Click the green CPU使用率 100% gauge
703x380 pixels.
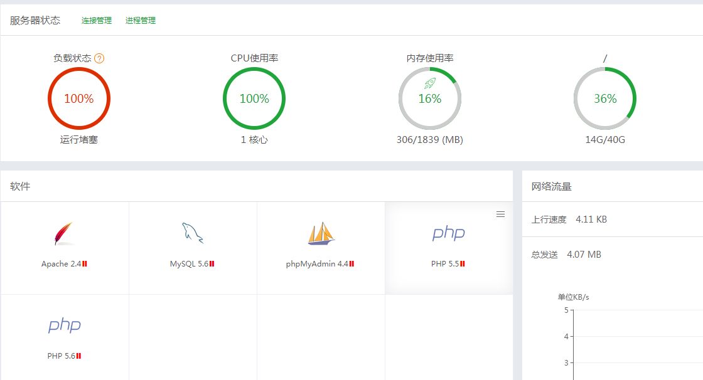coord(254,98)
